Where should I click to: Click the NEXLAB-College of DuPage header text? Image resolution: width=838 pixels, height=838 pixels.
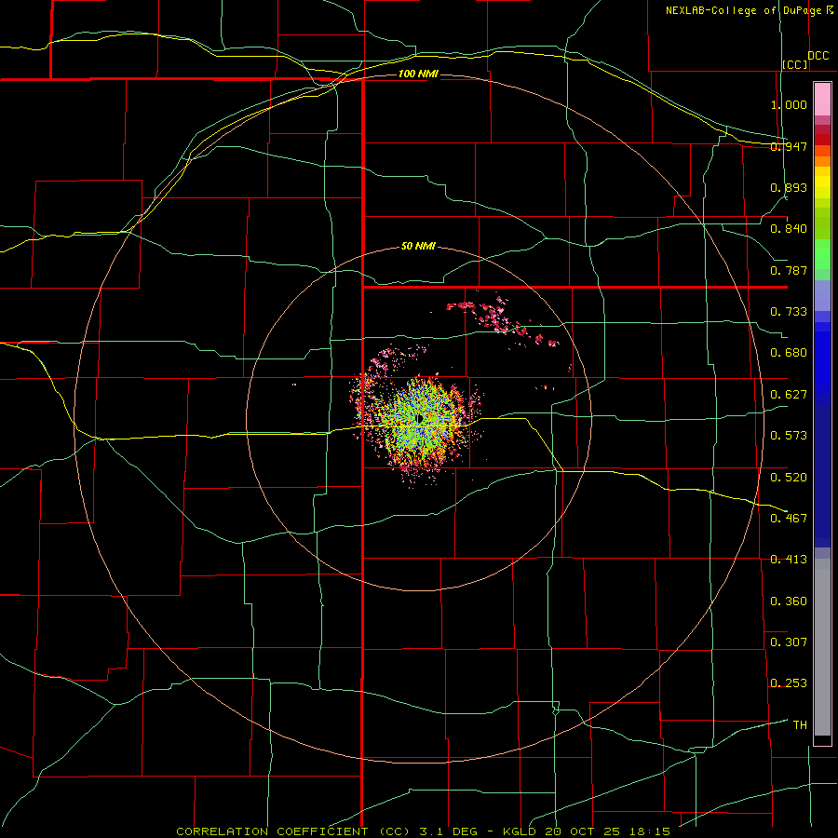coord(749,10)
